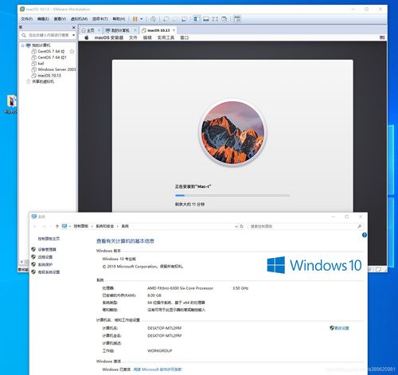Click the Unity mode toolbar icon
This screenshot has height=375, width=398.
coord(224,19)
